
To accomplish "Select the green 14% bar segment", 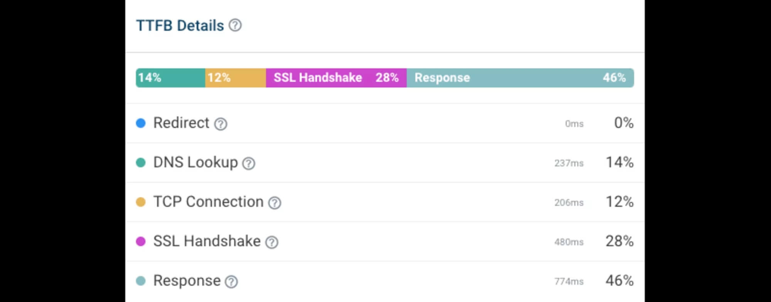I will pos(170,78).
